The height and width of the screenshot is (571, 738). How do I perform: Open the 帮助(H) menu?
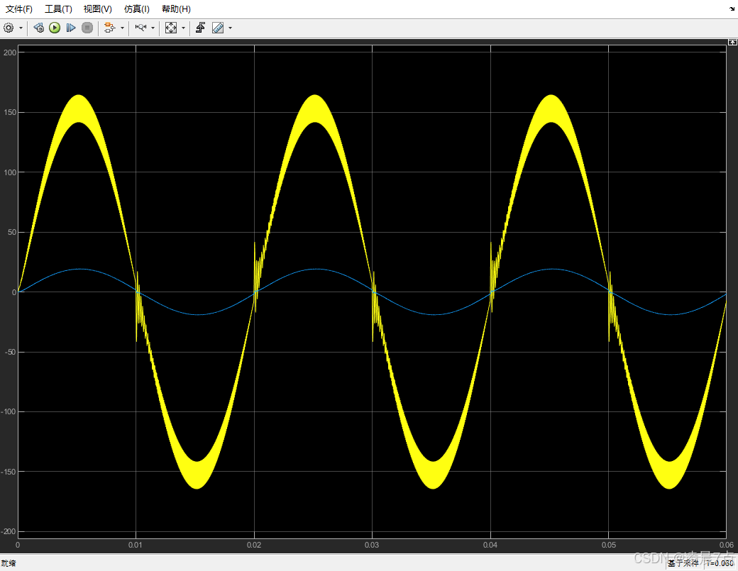(x=176, y=9)
